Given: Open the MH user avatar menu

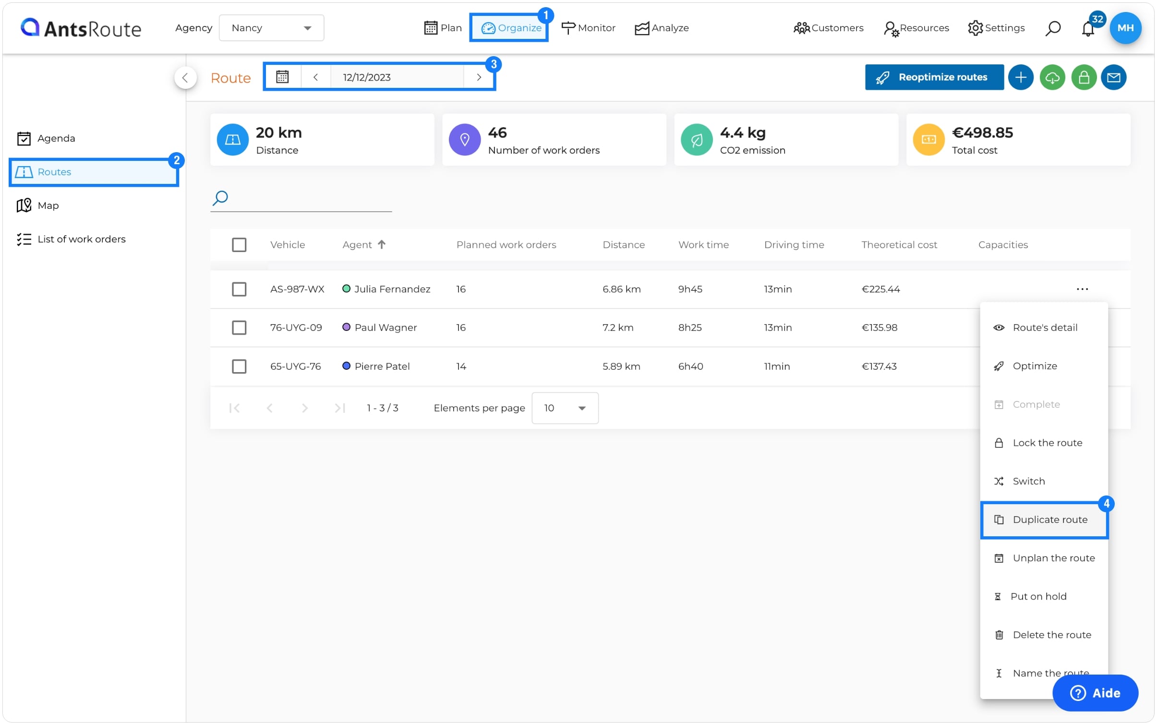Looking at the screenshot, I should coord(1125,28).
